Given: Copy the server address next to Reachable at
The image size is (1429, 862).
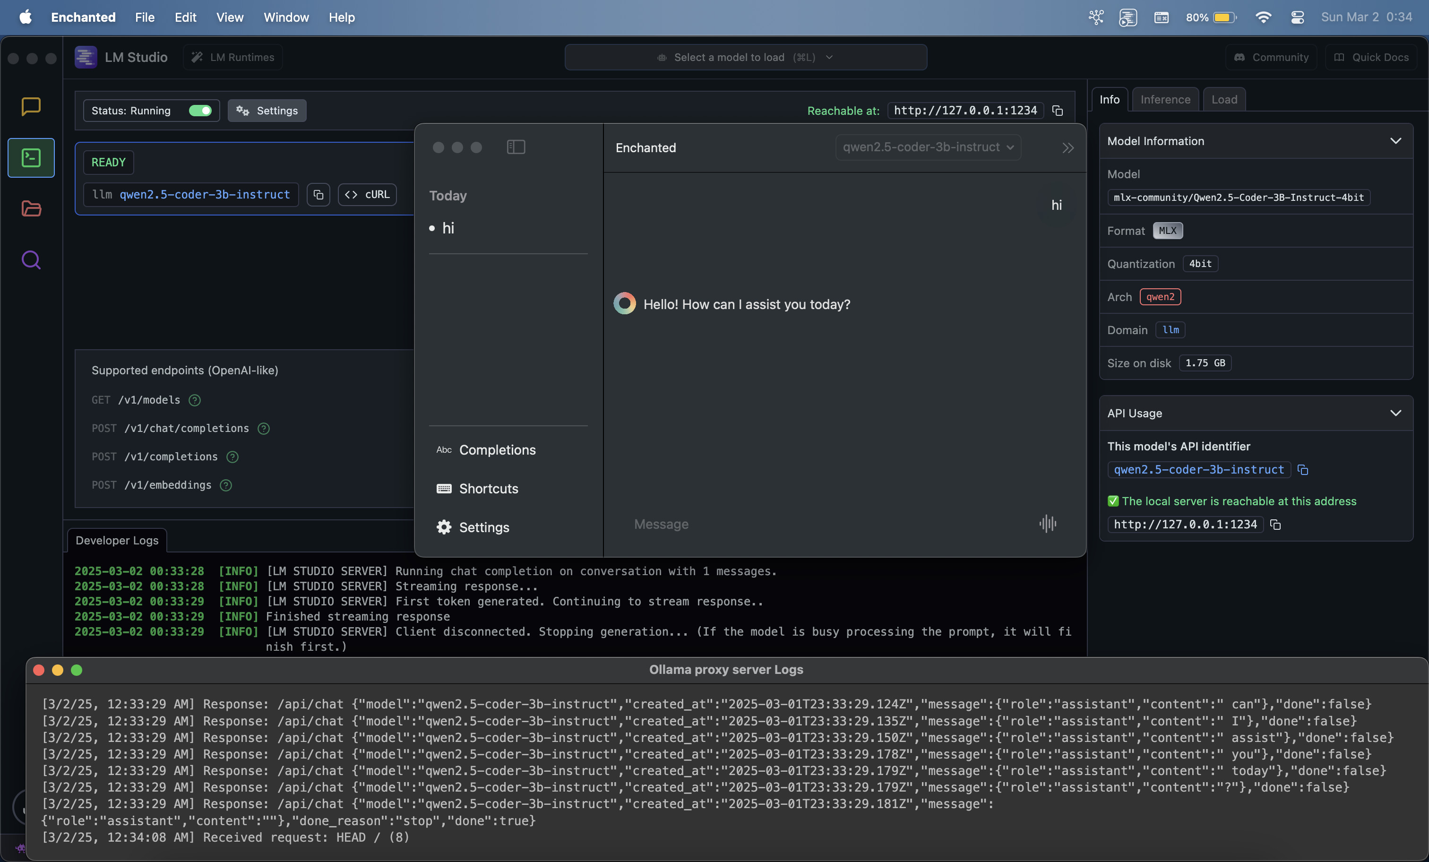Looking at the screenshot, I should point(1057,111).
